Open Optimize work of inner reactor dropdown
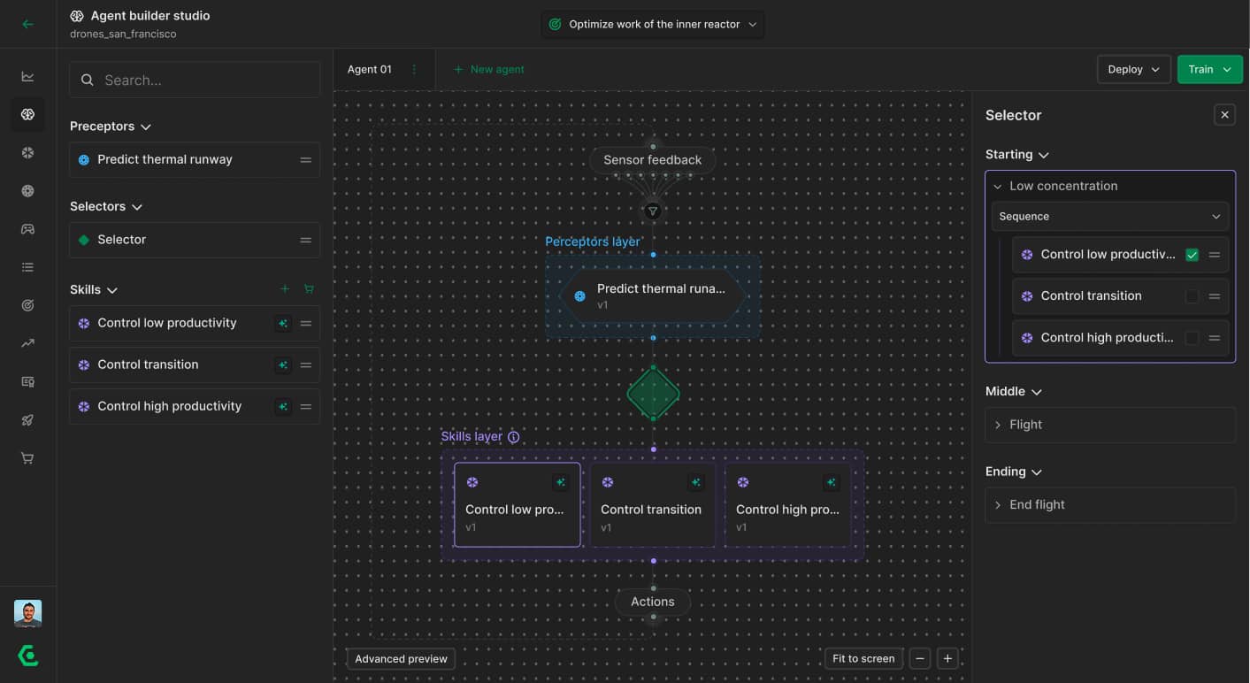 [x=653, y=24]
